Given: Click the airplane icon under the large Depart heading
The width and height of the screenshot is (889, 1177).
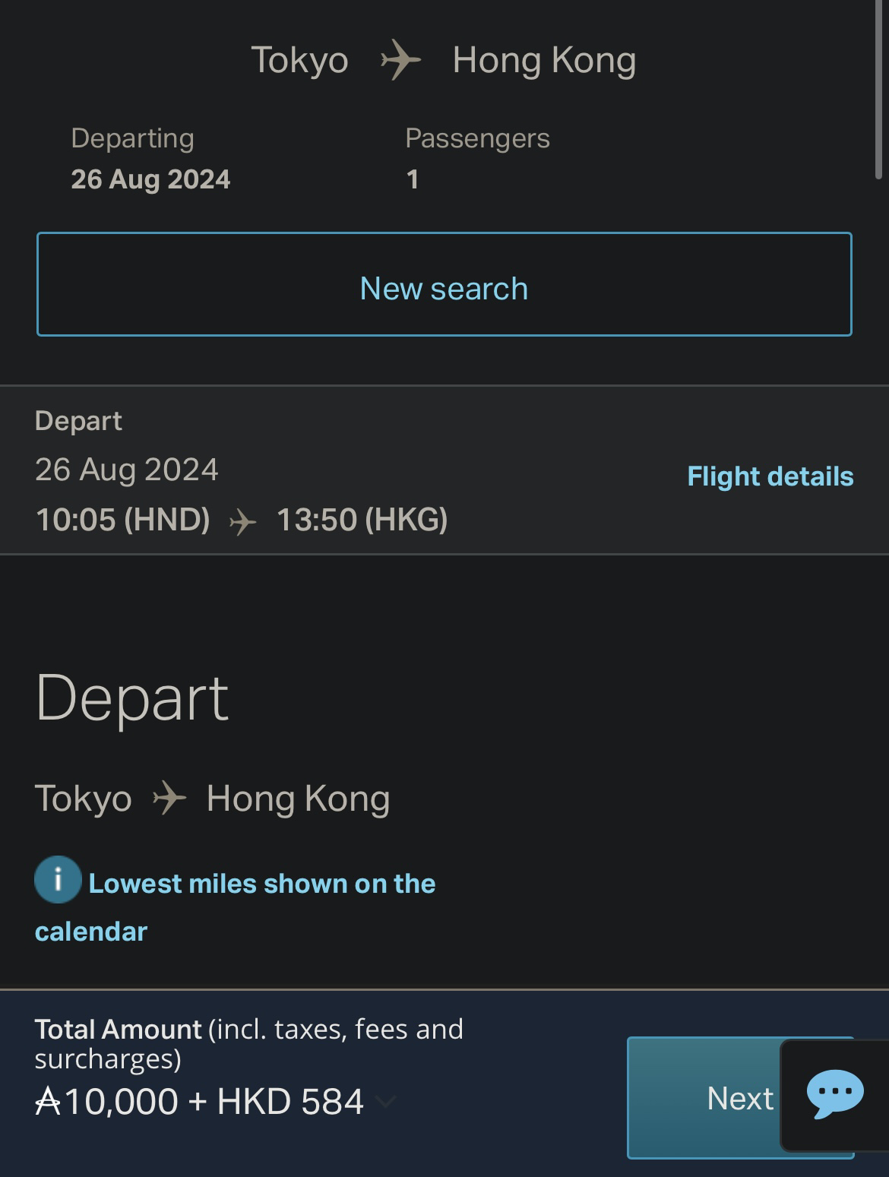Looking at the screenshot, I should [x=169, y=799].
